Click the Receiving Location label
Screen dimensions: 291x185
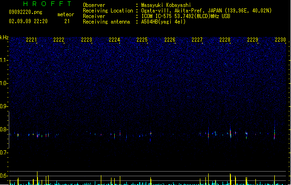[108, 11]
